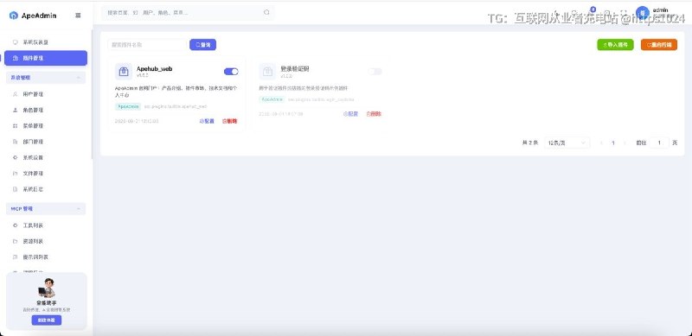Click 删除 on the Apehub_web card
The width and height of the screenshot is (692, 336).
[229, 121]
